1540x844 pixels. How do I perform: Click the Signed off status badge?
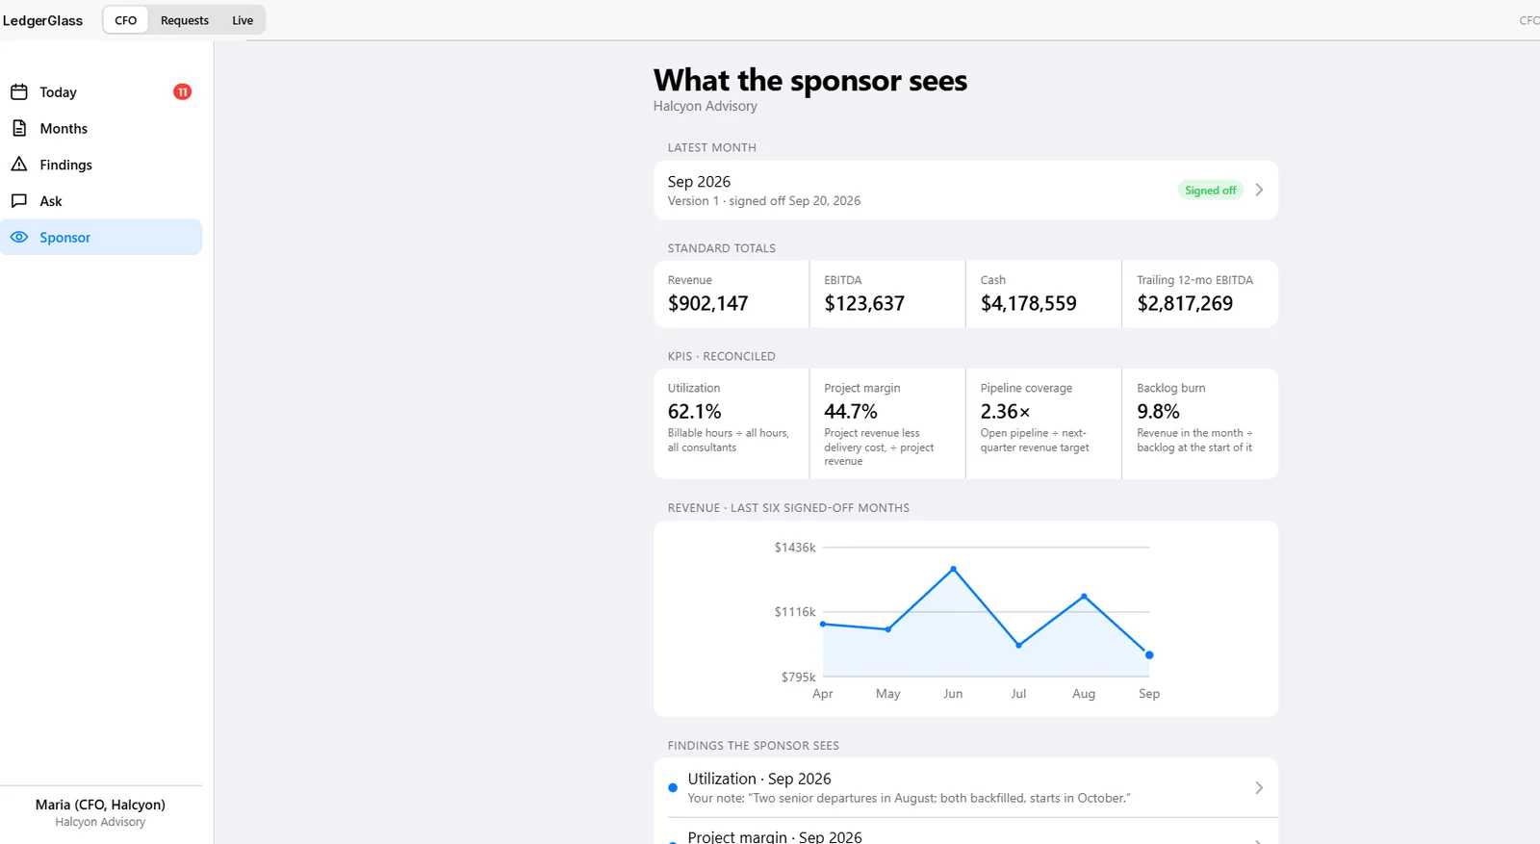1210,191
